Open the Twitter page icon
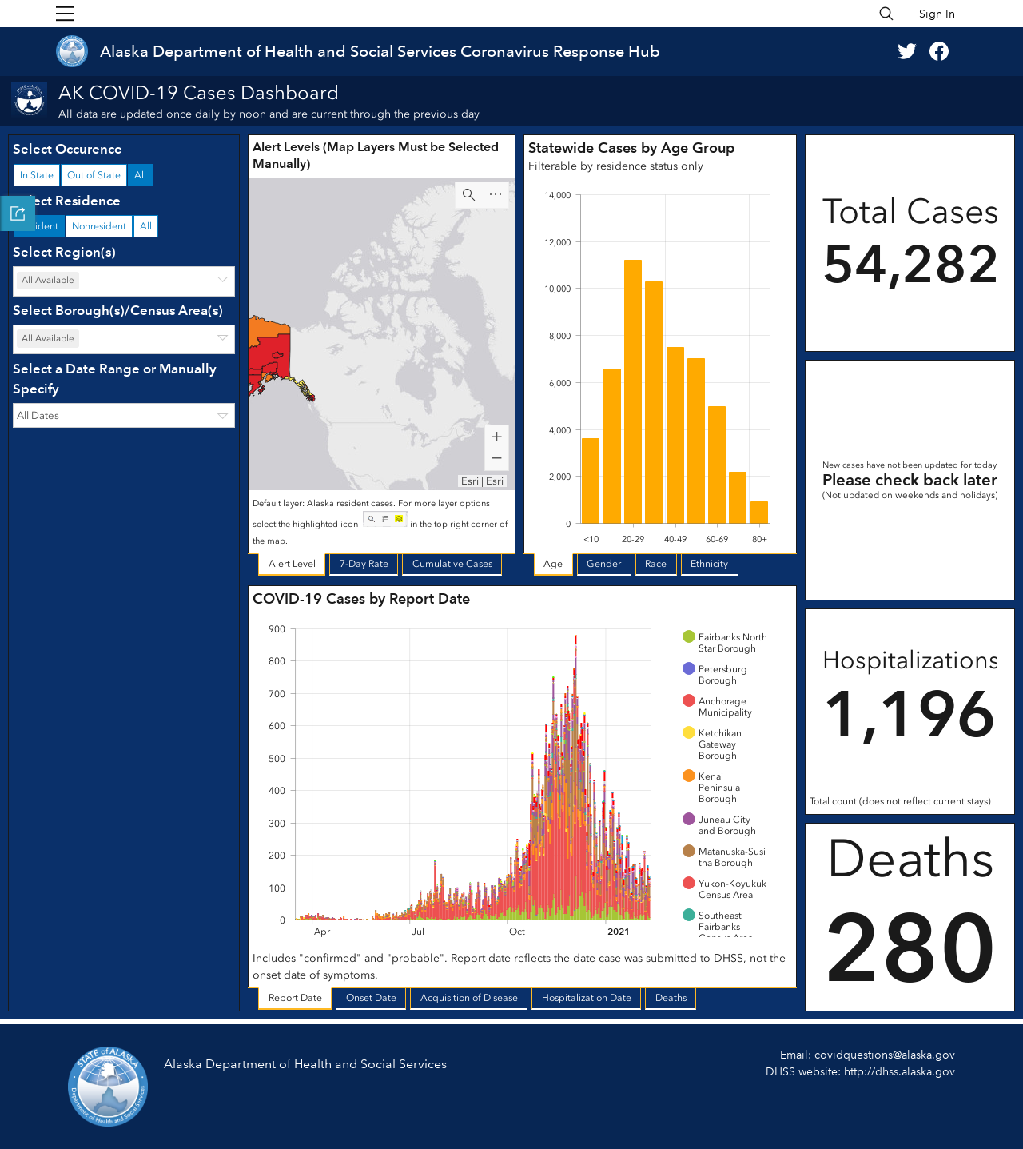Screen dimensions: 1023x1149 (907, 51)
